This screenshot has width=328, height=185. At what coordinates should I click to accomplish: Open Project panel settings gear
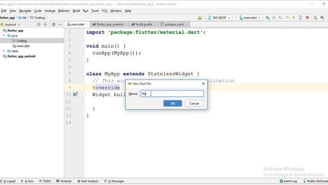pyautogui.click(x=53, y=25)
